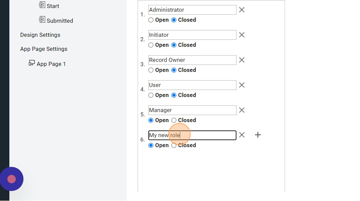Delete the Initiator role using X
Screen dimensions: 360x201
(x=242, y=35)
